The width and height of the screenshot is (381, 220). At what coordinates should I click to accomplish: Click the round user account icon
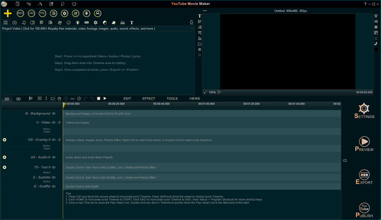click(97, 13)
